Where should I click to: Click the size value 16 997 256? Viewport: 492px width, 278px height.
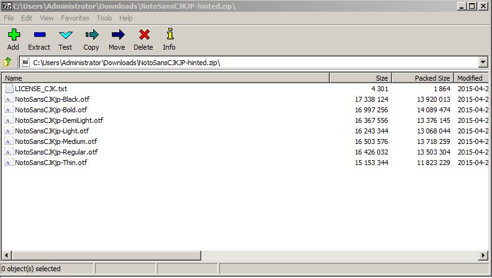click(x=371, y=110)
